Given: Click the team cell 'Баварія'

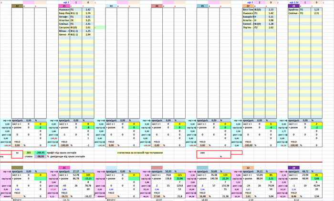Looking at the screenshot, I should [x=248, y=17].
